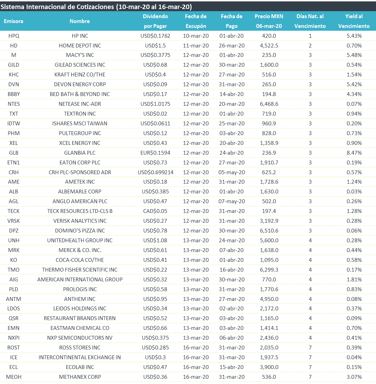Click the PLD ticker cell
The width and height of the screenshot is (376, 384).
click(x=14, y=289)
